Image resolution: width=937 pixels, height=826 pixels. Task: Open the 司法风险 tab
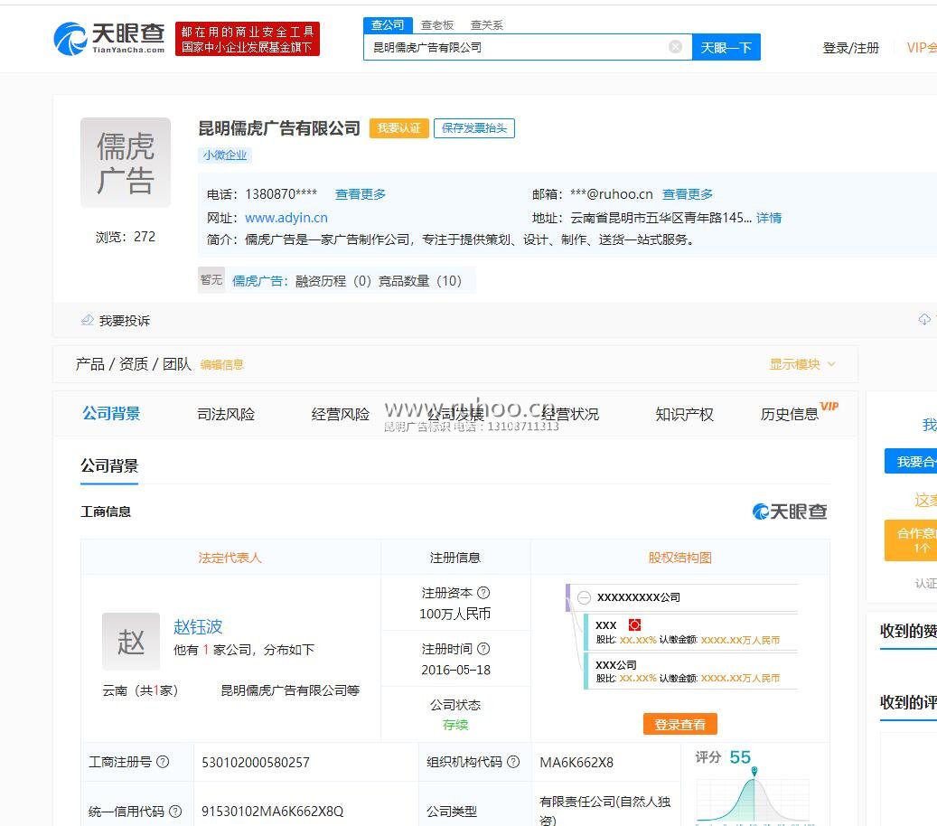(x=225, y=414)
